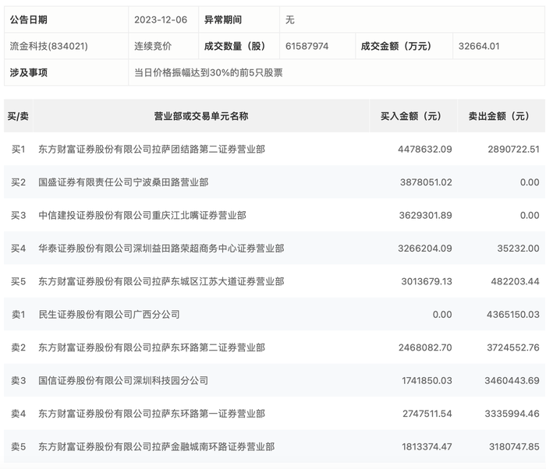Click buy amount 3266204.09
Viewport: 546px width, 469px height.
pos(425,249)
